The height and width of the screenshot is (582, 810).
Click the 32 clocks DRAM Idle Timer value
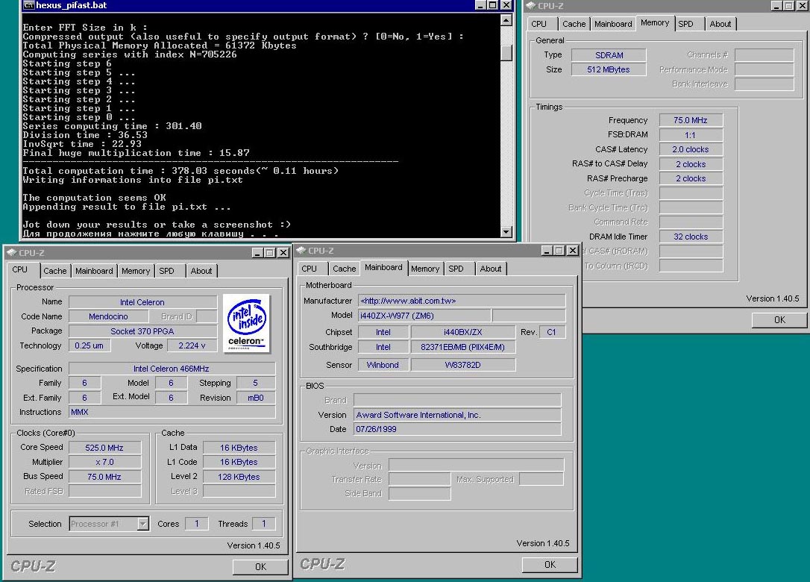click(691, 237)
